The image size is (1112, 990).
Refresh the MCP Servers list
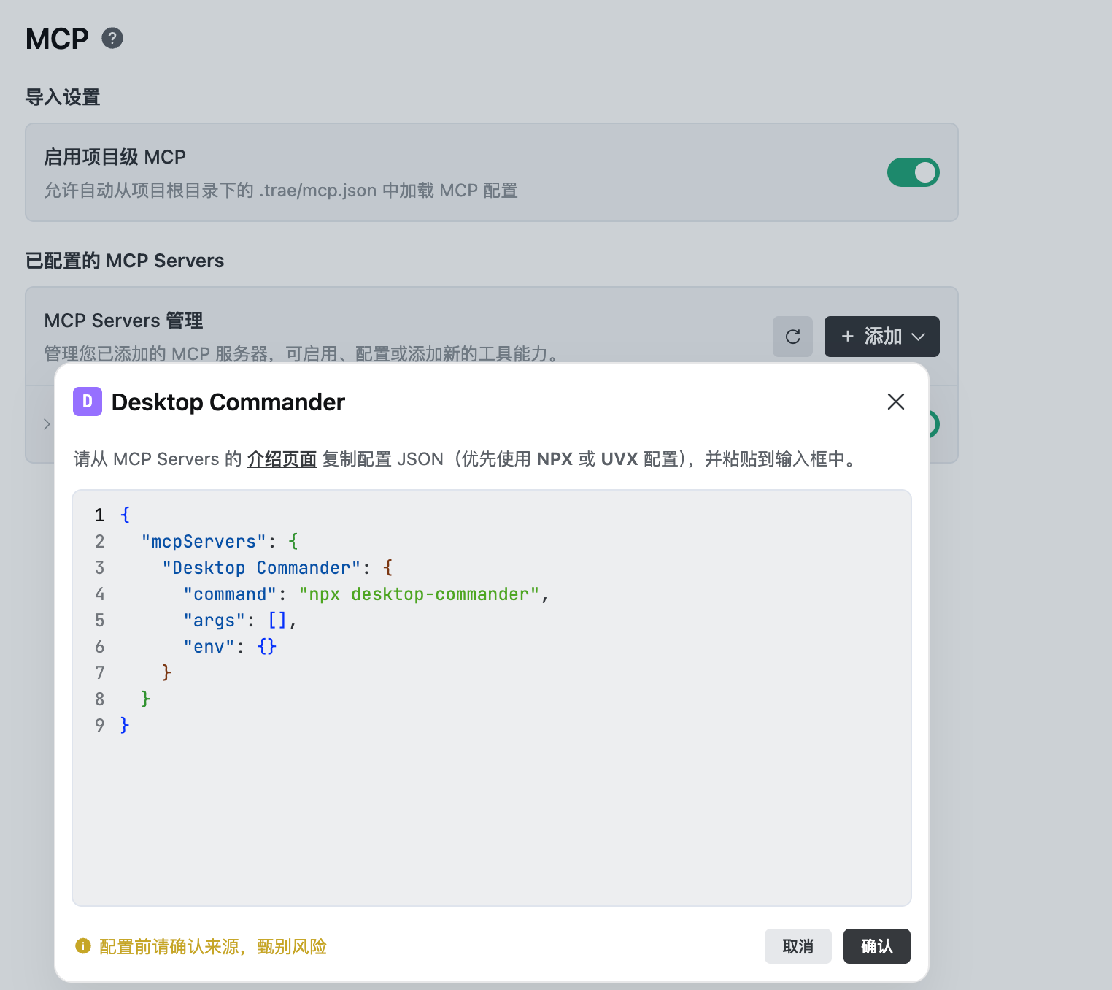(x=792, y=337)
